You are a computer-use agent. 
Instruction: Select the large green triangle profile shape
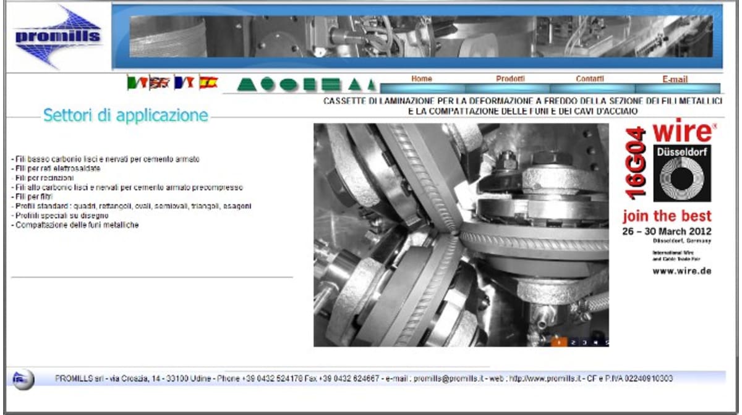tap(355, 85)
